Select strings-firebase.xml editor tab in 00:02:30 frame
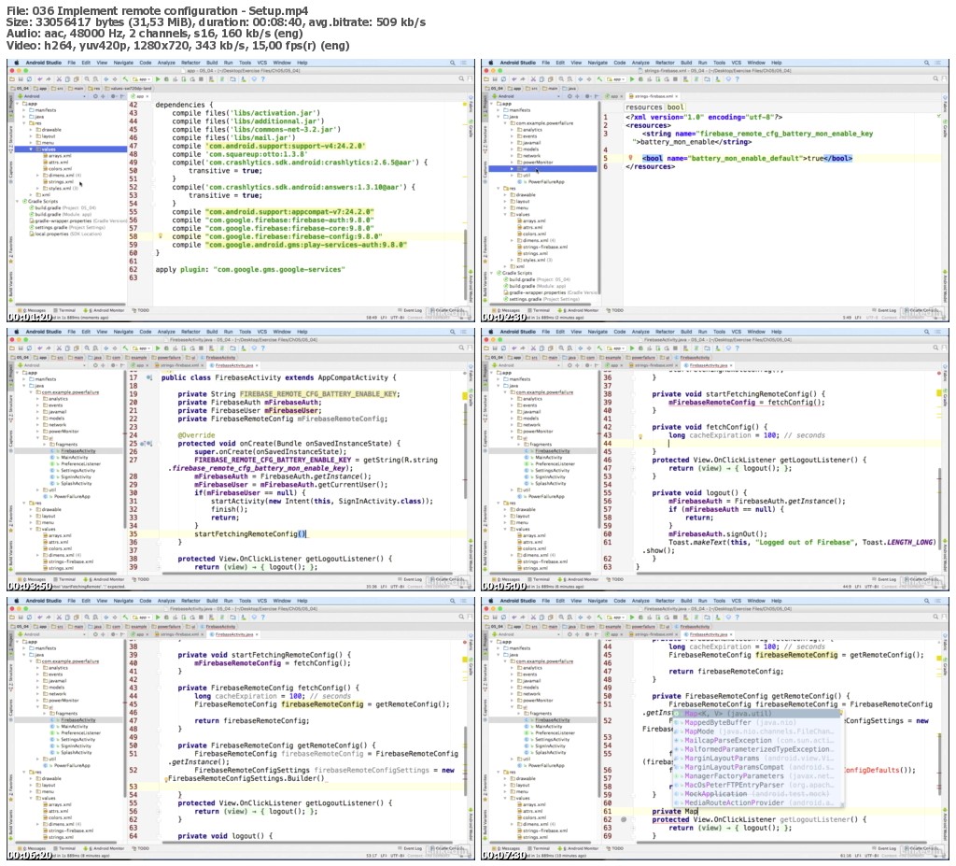Screen dimensions: 956x866 pyautogui.click(x=653, y=96)
